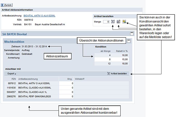Click the Konditionsart value Geldrabatt
Image resolution: width=176 pixels, height=117 pixels.
coord(27,54)
